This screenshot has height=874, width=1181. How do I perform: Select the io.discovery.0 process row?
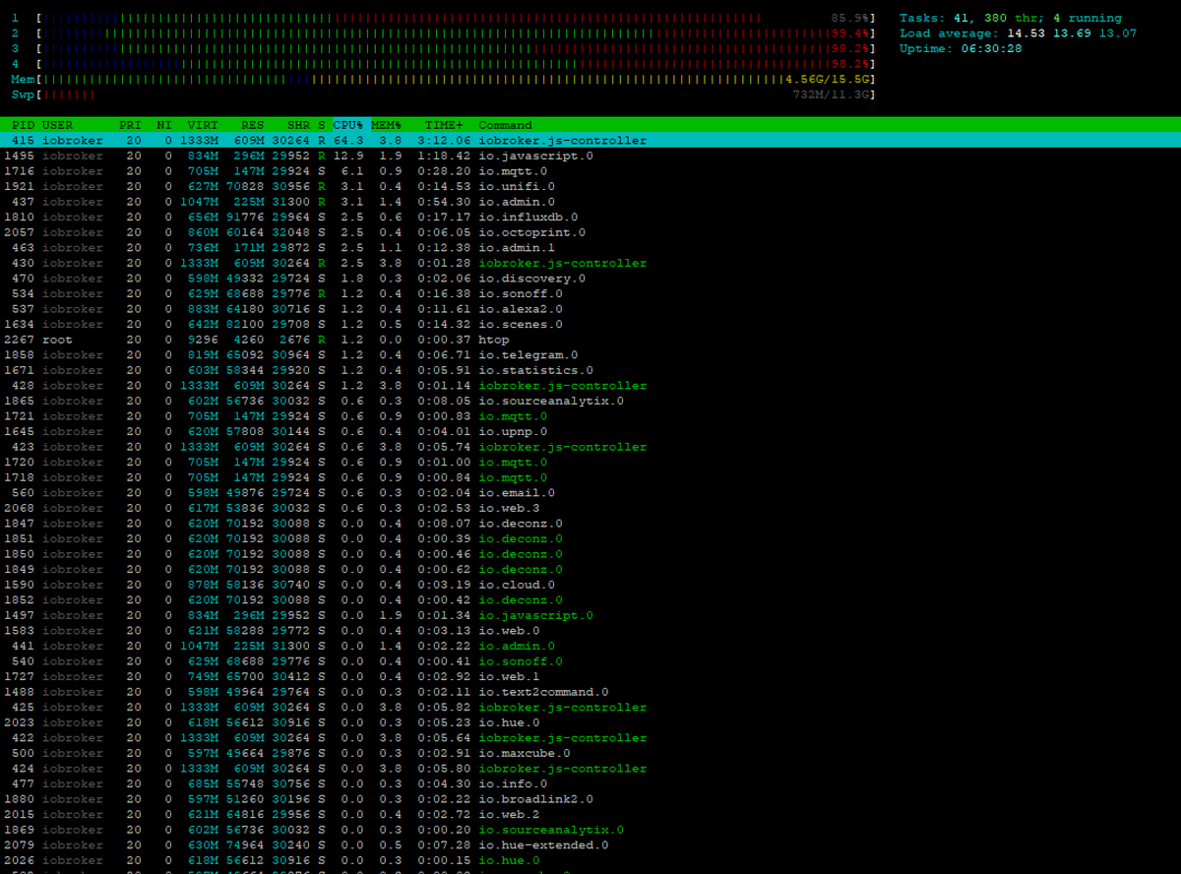pyautogui.click(x=590, y=278)
